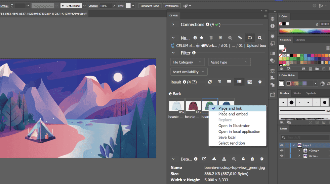Open CI HUB panel hamburger menu
The width and height of the screenshot is (330, 184).
(265, 16)
